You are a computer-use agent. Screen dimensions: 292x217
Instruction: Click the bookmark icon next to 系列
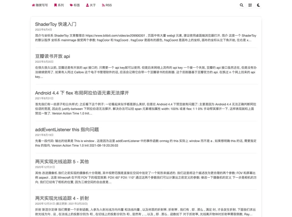tap(56, 6)
